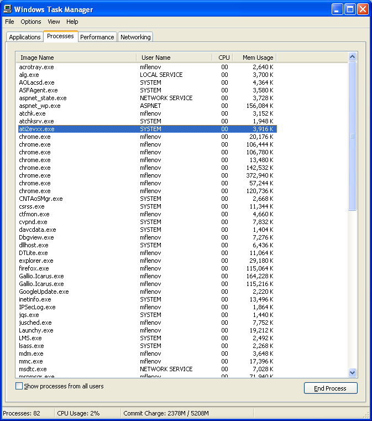Select the mmc.exe process

(147, 361)
